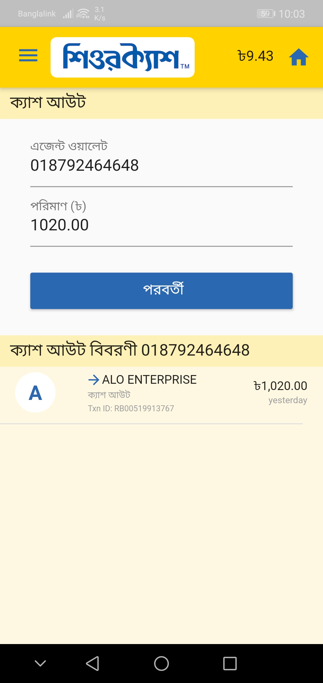Tap the round 'A' avatar

(35, 392)
